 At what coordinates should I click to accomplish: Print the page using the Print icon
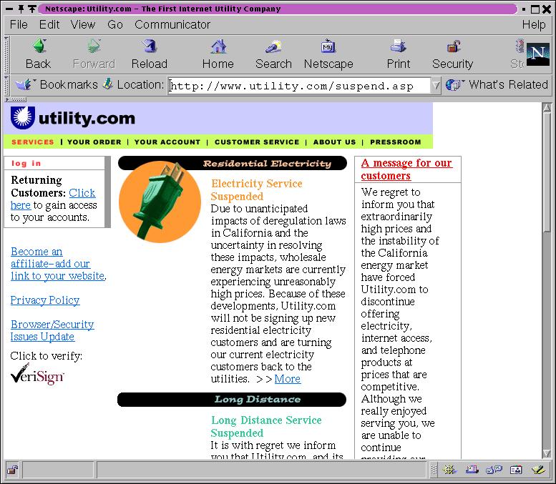coord(399,46)
